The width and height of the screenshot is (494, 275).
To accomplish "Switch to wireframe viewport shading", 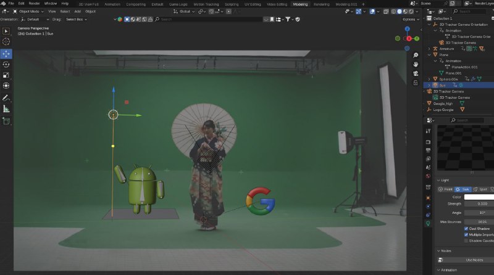I will click(x=393, y=11).
